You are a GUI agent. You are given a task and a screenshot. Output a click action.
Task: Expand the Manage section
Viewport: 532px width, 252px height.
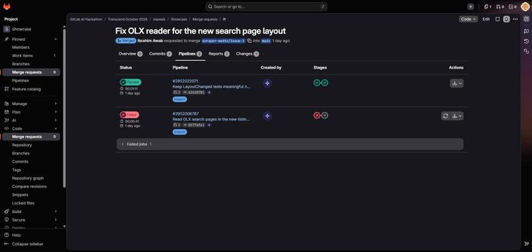click(31, 104)
